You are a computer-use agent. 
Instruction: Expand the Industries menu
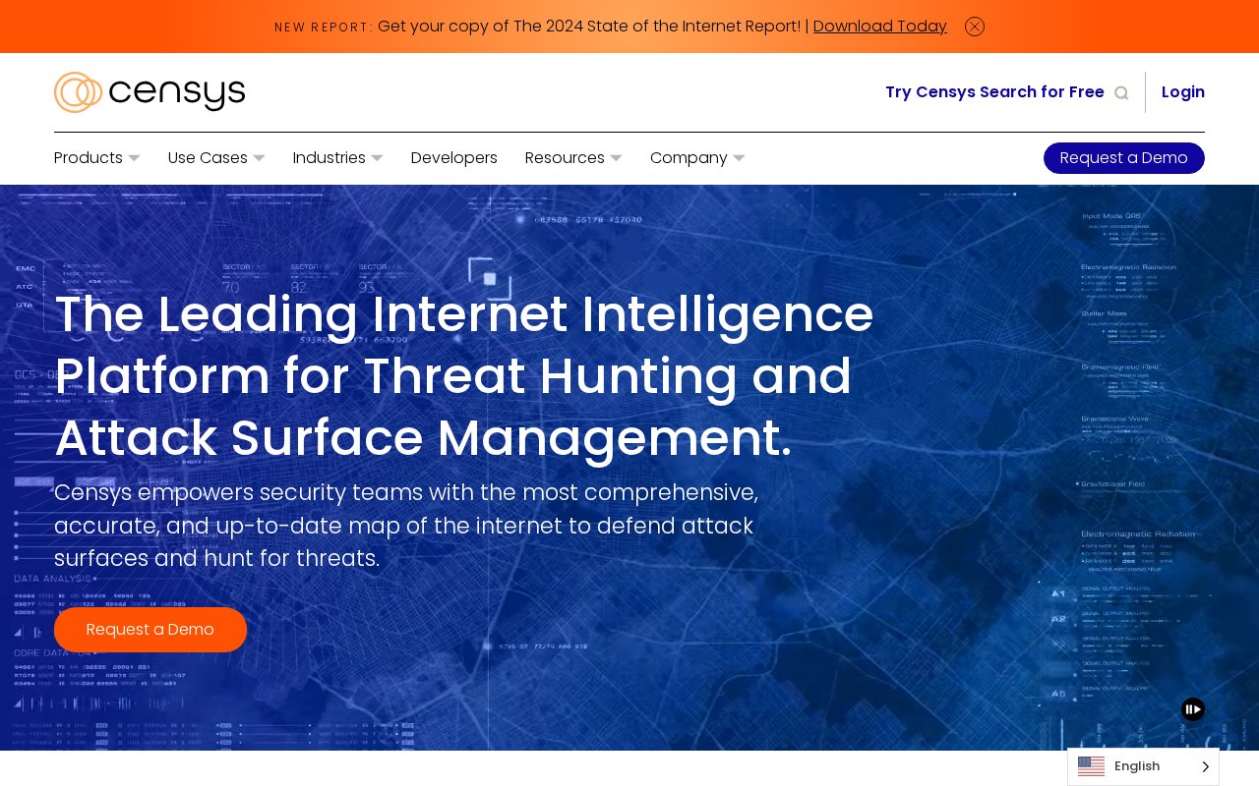(x=338, y=158)
